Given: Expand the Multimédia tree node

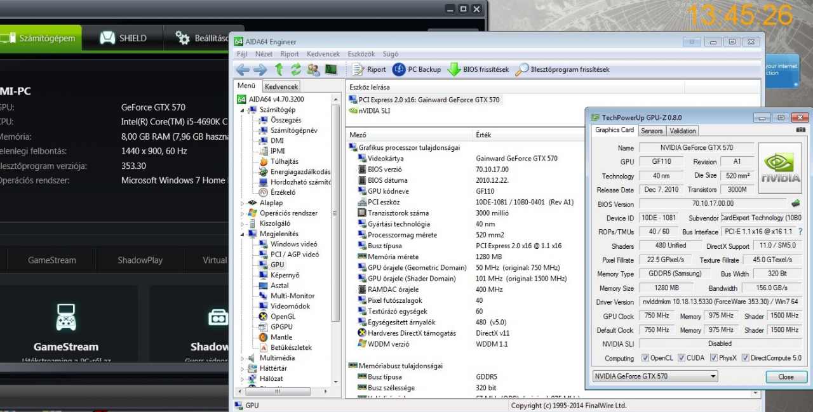Looking at the screenshot, I should (242, 358).
